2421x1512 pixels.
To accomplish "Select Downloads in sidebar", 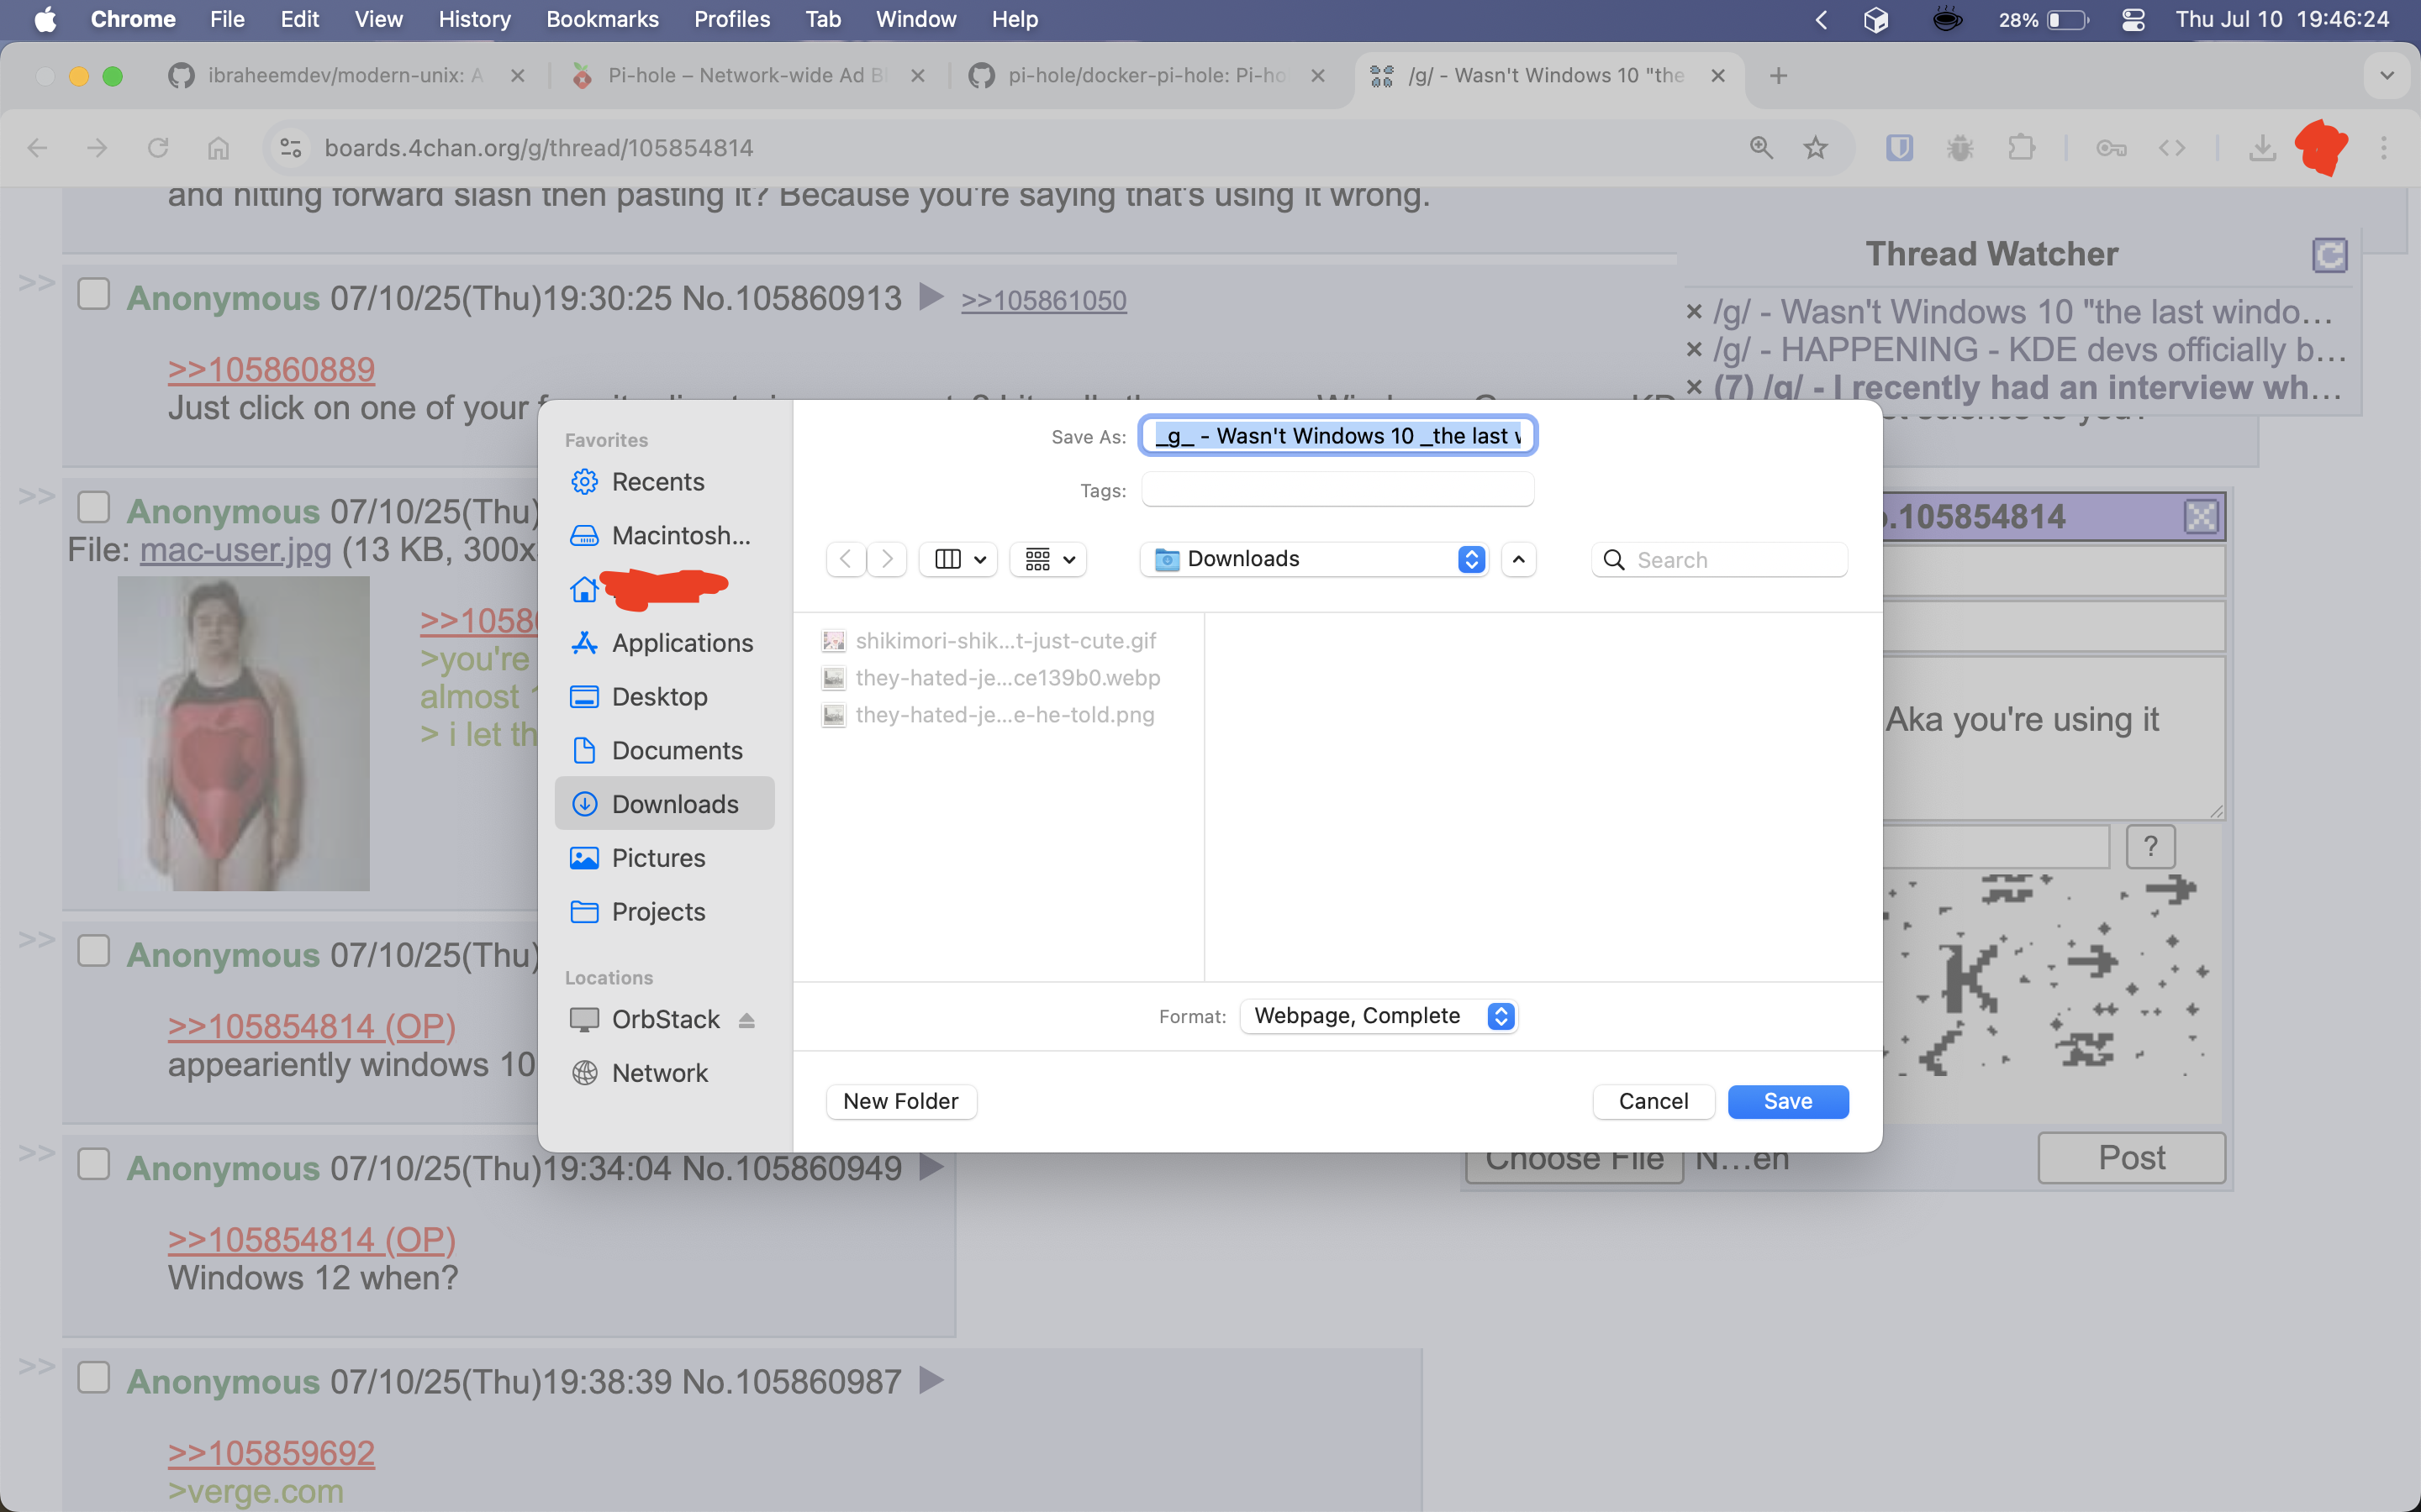I will (664, 804).
